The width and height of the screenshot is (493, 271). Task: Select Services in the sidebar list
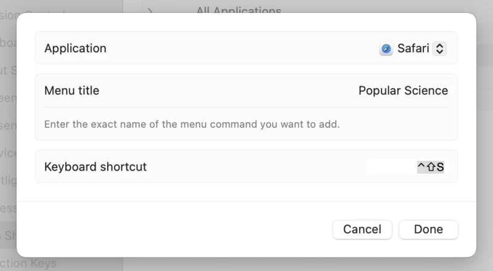pyautogui.click(x=8, y=153)
